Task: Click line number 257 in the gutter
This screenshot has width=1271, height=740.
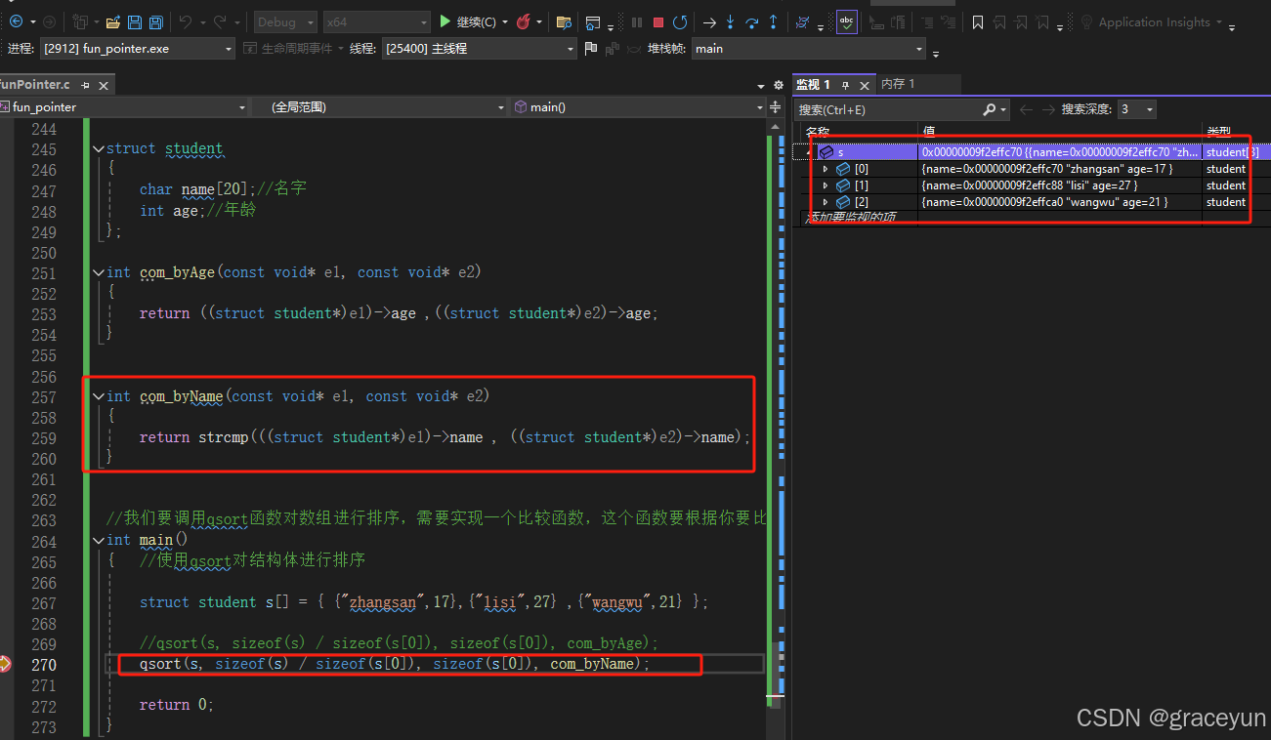Action: [44, 396]
